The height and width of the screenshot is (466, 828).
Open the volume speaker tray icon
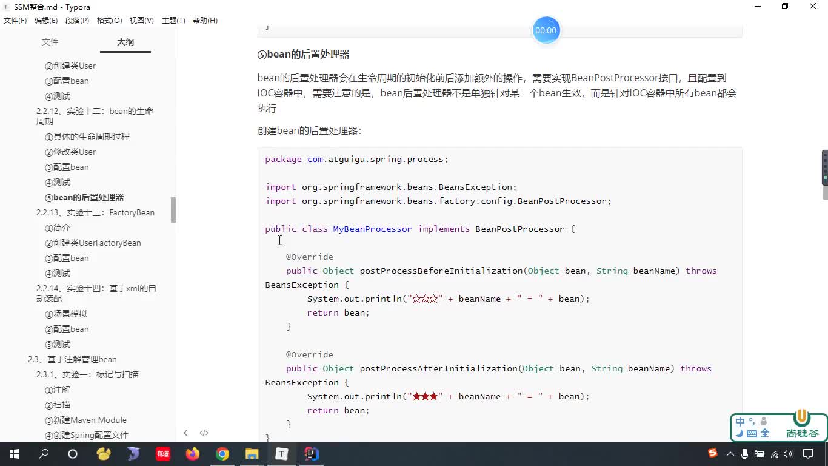click(788, 454)
